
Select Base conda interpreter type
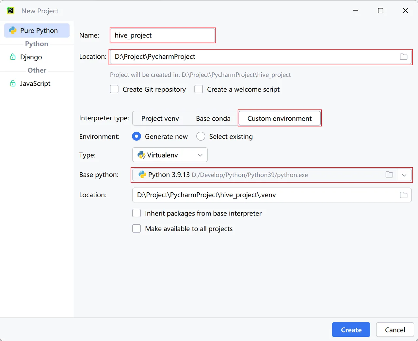[213, 118]
